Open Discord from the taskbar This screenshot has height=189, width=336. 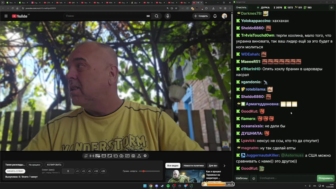(x=156, y=186)
